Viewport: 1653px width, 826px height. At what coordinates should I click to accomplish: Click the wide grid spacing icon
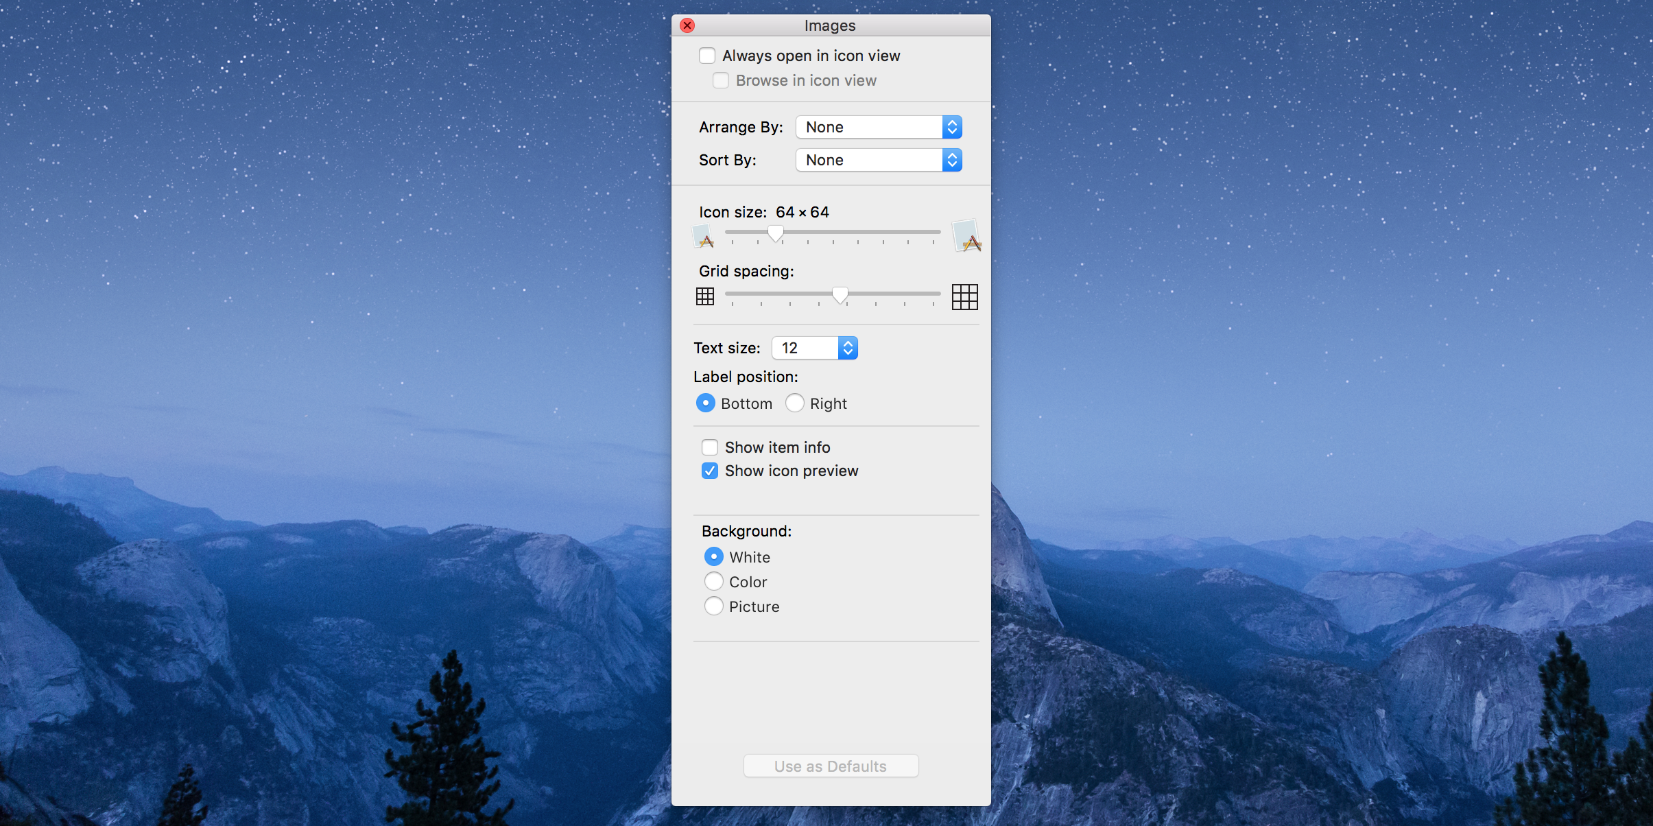(x=964, y=296)
